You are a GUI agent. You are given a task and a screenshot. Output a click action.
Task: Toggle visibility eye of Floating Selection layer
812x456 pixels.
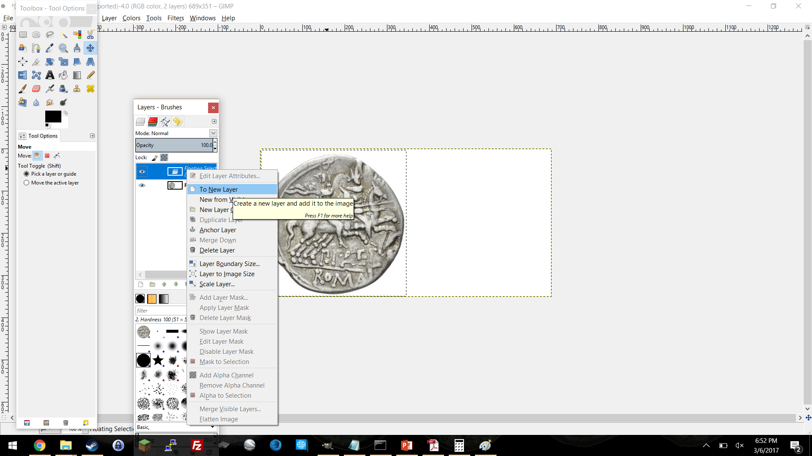[142, 171]
